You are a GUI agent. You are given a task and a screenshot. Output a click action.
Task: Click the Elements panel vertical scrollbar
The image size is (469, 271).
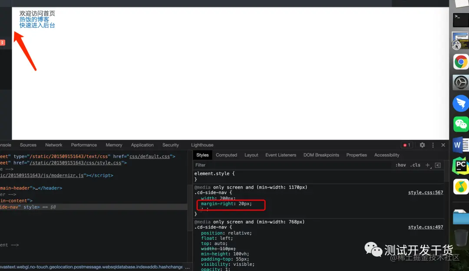pyautogui.click(x=189, y=209)
